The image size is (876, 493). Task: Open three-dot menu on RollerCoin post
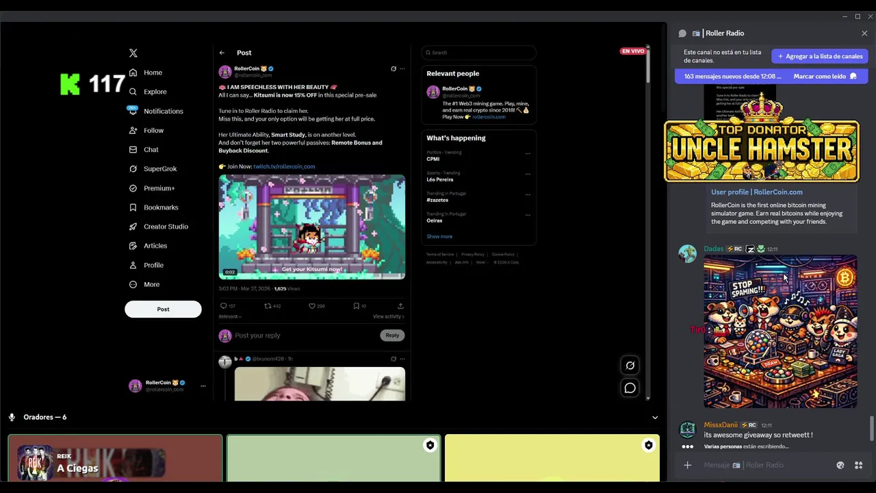[x=402, y=68]
